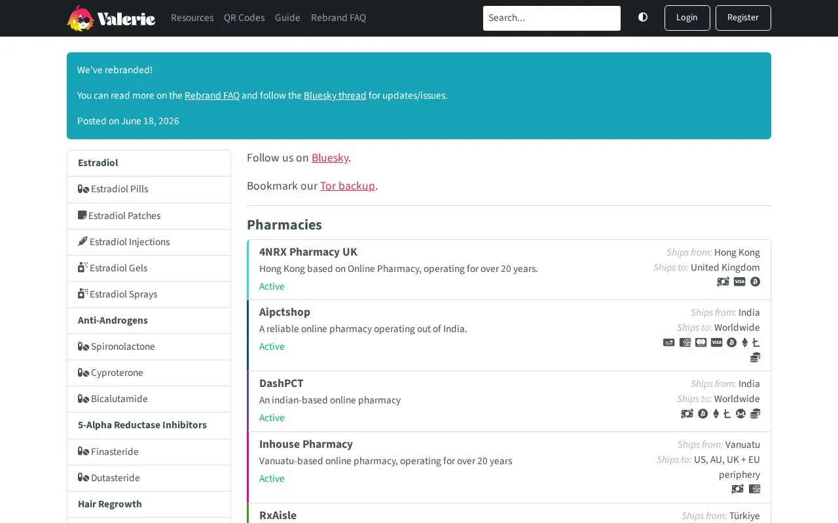Select Spironolactone in the sidebar
Screen dimensions: 838x523
149,346
